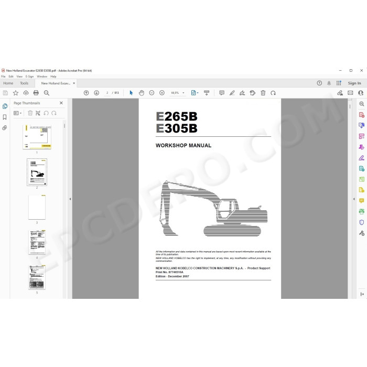The width and height of the screenshot is (367, 367).
Task: Open the Bookmarks panel icon
Action: tap(5, 117)
